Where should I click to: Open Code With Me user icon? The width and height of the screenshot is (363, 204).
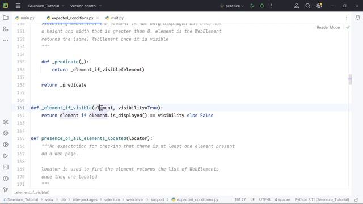click(x=297, y=6)
